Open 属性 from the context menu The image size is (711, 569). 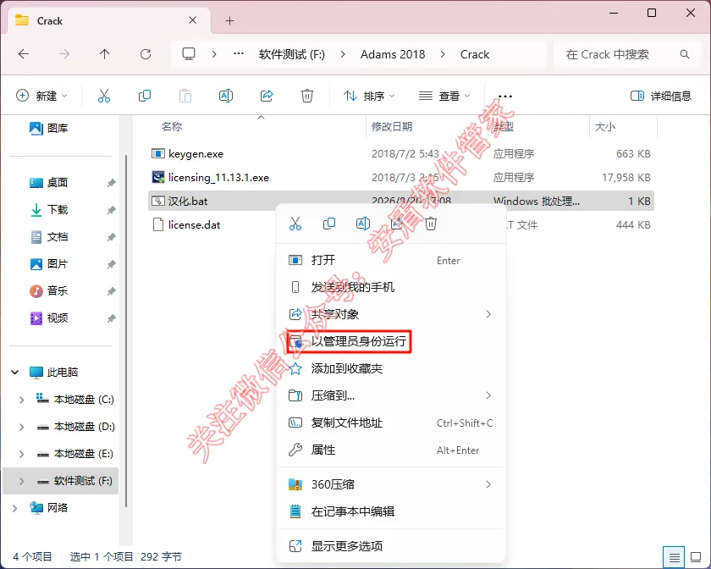pyautogui.click(x=391, y=450)
